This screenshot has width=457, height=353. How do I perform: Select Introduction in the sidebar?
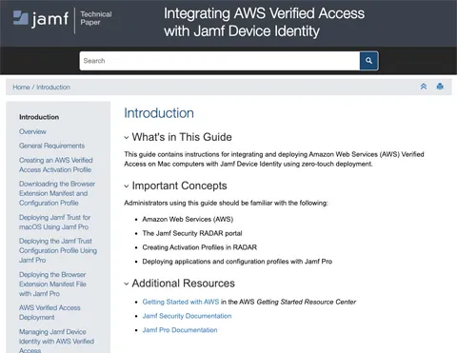pyautogui.click(x=39, y=117)
